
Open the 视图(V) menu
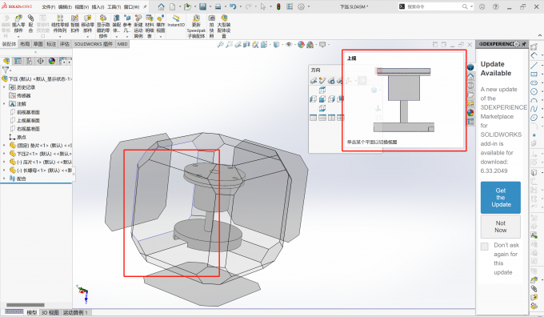click(82, 7)
